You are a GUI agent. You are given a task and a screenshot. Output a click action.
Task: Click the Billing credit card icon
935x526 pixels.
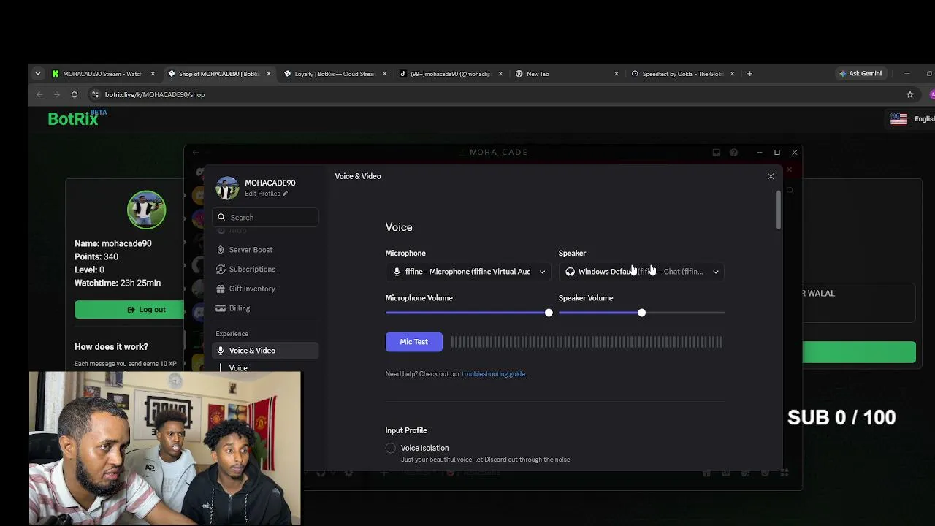[x=221, y=308]
